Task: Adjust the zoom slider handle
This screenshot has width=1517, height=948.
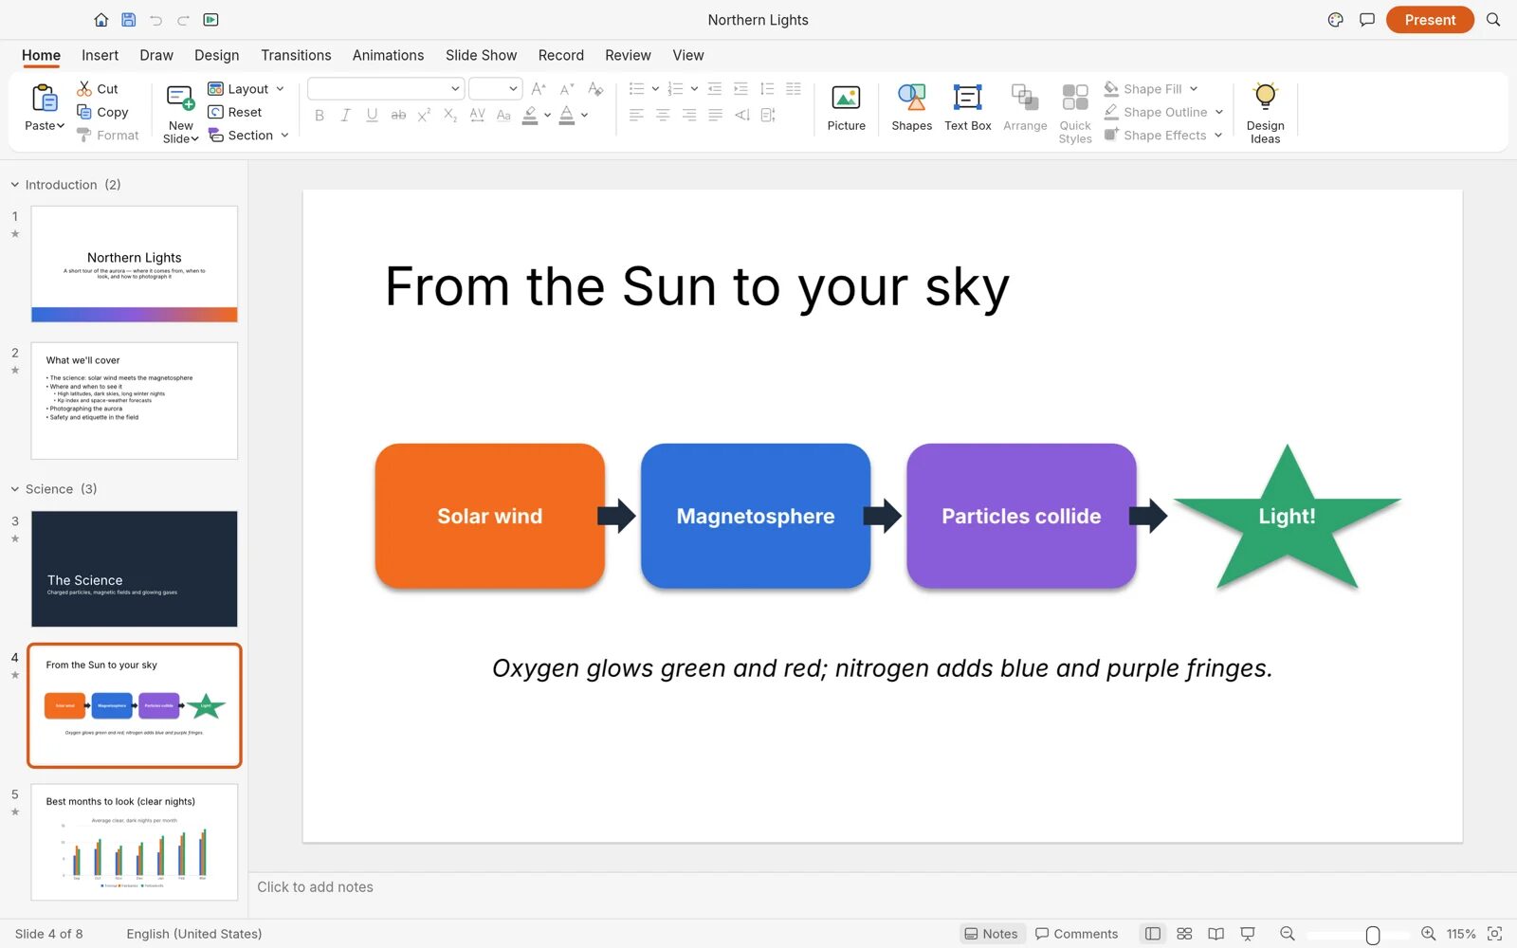Action: point(1372,935)
